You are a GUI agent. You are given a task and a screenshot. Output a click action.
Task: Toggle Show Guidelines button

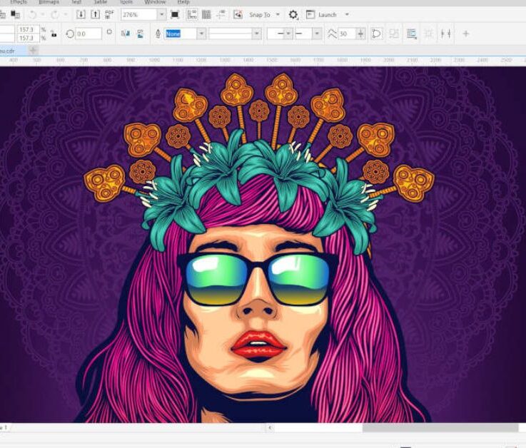(x=221, y=14)
